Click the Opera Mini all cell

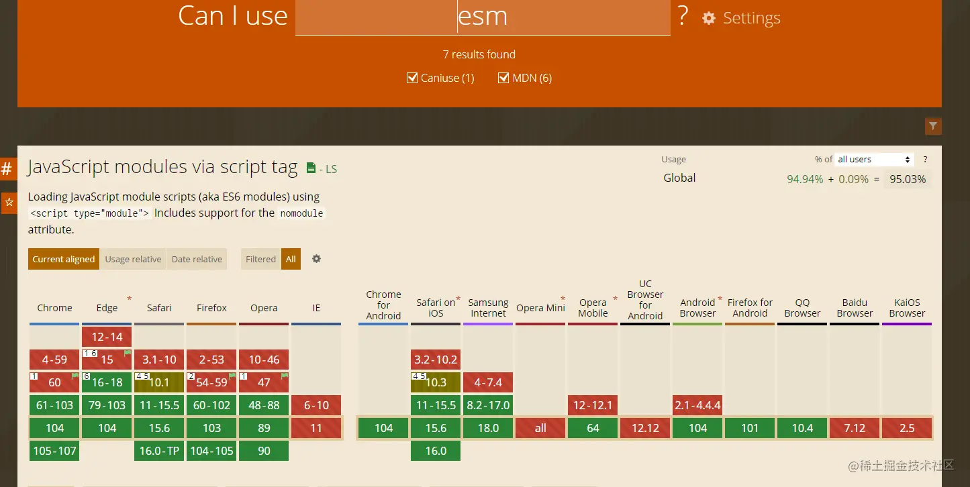pyautogui.click(x=540, y=428)
